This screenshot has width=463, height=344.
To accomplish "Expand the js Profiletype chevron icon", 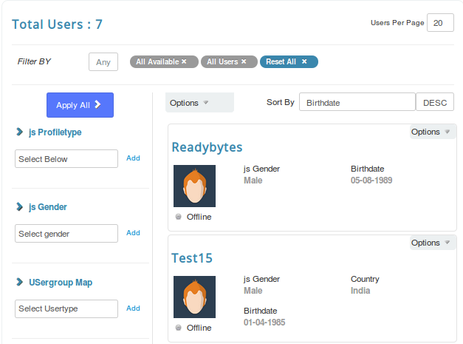I will point(20,132).
